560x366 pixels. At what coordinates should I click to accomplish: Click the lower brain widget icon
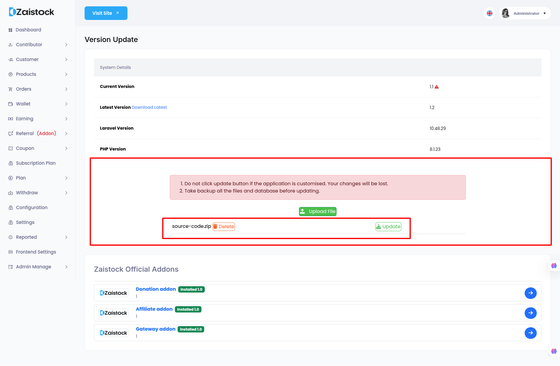554,351
